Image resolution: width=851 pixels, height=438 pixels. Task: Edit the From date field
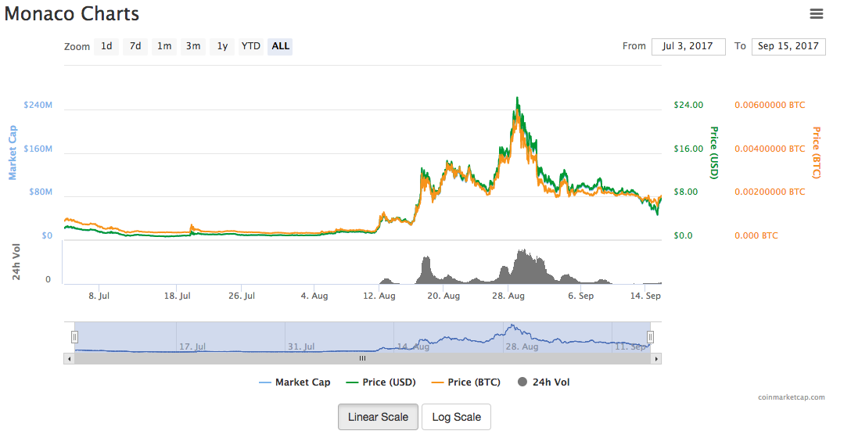tap(688, 46)
